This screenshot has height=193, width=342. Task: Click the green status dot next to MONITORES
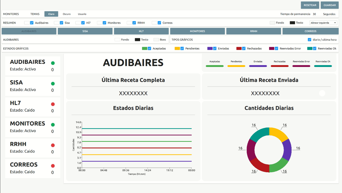point(53,125)
